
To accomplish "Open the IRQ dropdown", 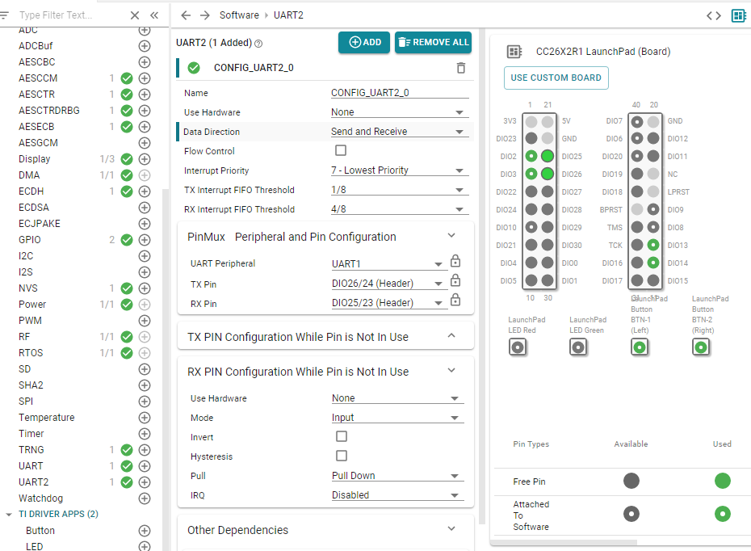I will (x=397, y=495).
